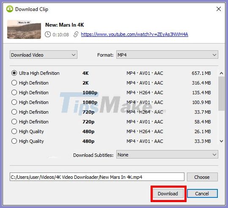The height and width of the screenshot is (208, 228).
Task: Click the quality list scrollbar thumb
Action: (221, 93)
